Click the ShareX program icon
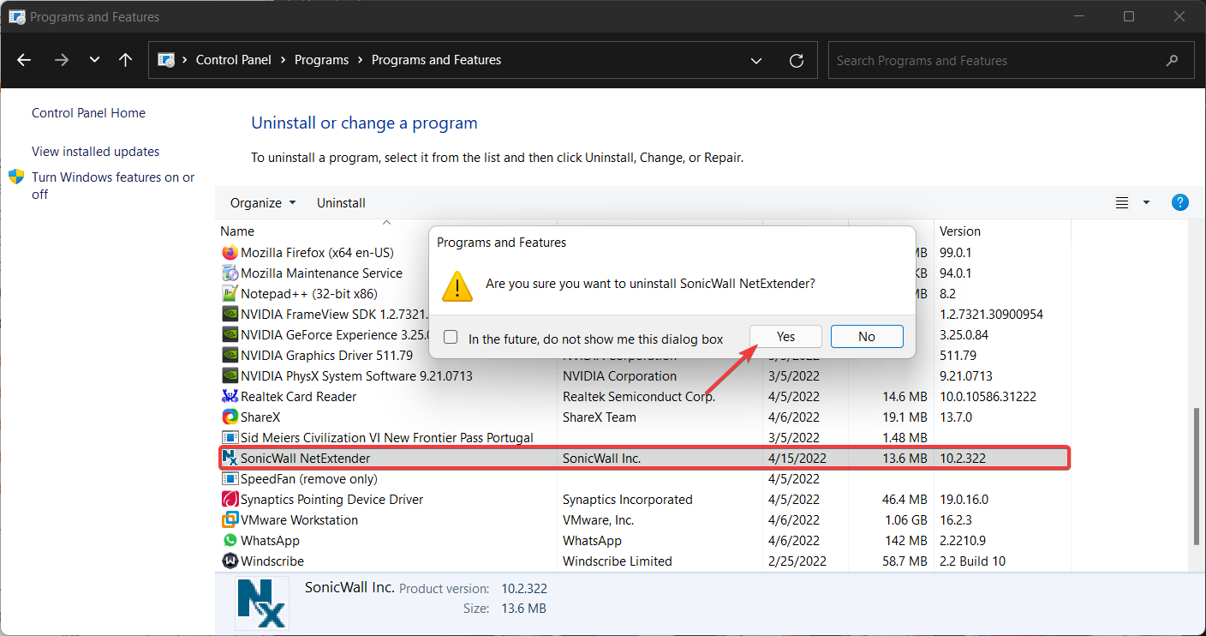 (x=230, y=417)
